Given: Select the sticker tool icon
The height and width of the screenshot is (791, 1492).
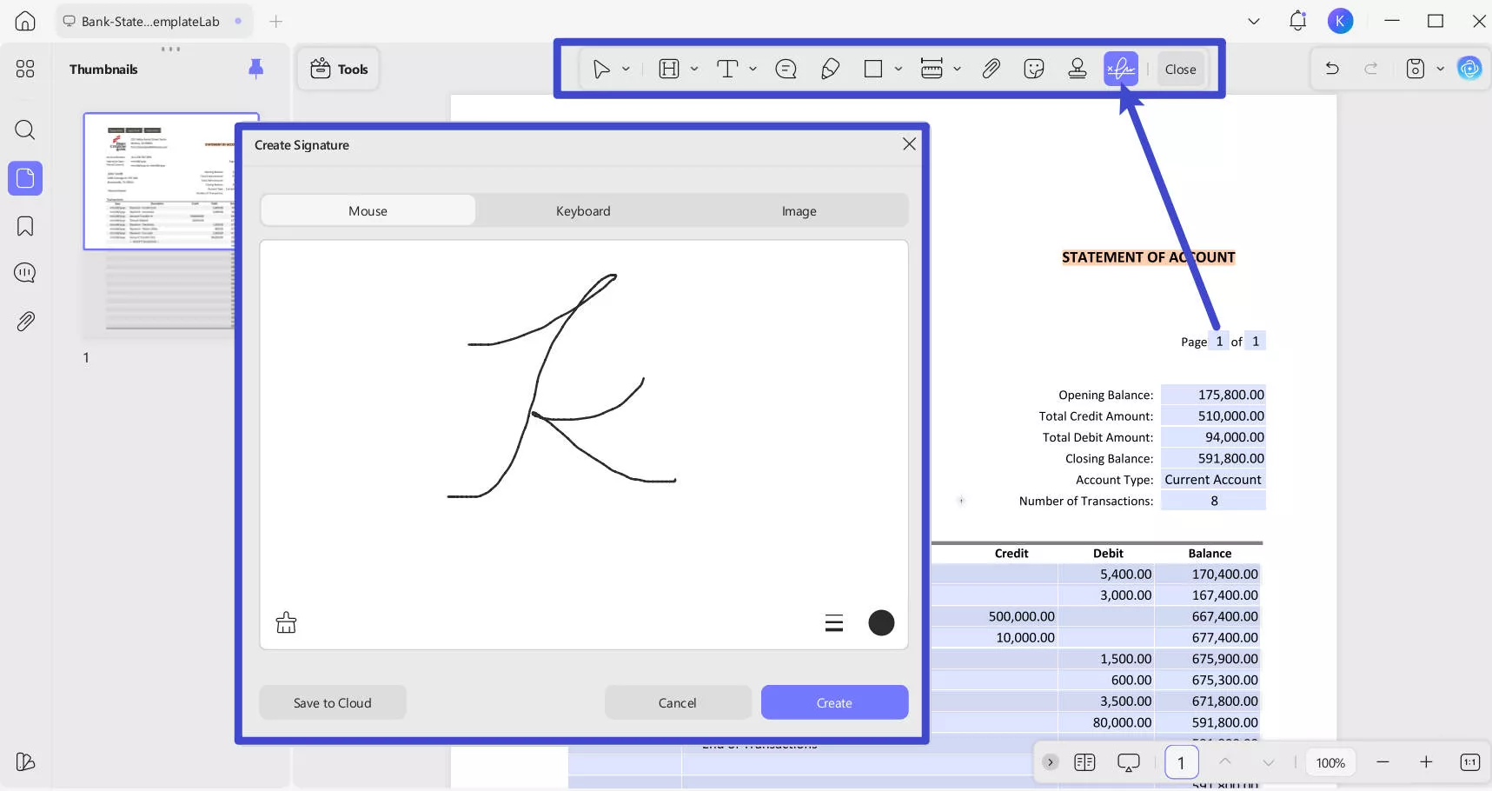Looking at the screenshot, I should [x=1033, y=69].
